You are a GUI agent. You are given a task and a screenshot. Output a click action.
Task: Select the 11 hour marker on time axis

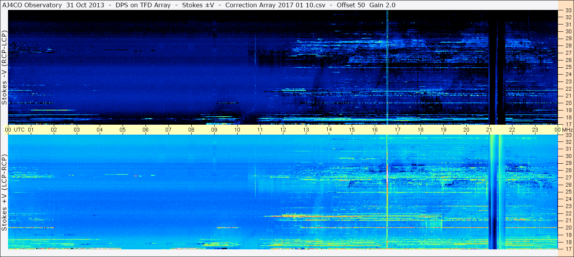(260, 130)
